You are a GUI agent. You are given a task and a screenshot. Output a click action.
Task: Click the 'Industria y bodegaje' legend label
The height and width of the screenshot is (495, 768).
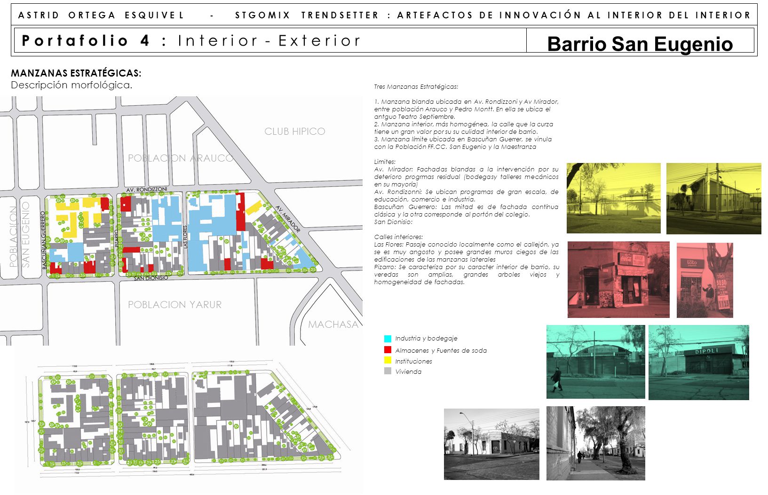[426, 338]
